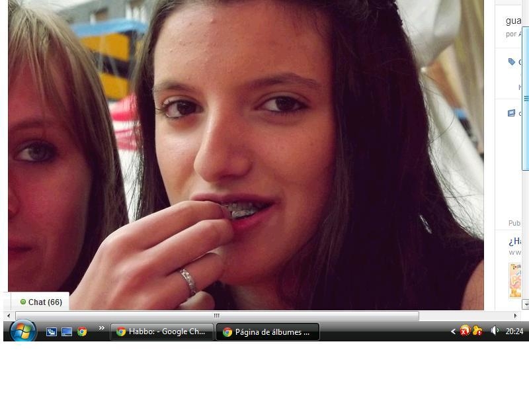Click the taskbar clock showing 20:24

[x=514, y=331]
